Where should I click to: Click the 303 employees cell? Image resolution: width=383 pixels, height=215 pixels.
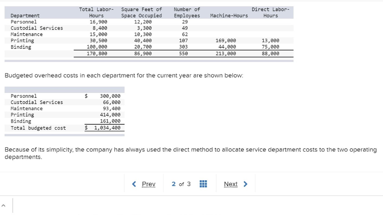tap(183, 47)
